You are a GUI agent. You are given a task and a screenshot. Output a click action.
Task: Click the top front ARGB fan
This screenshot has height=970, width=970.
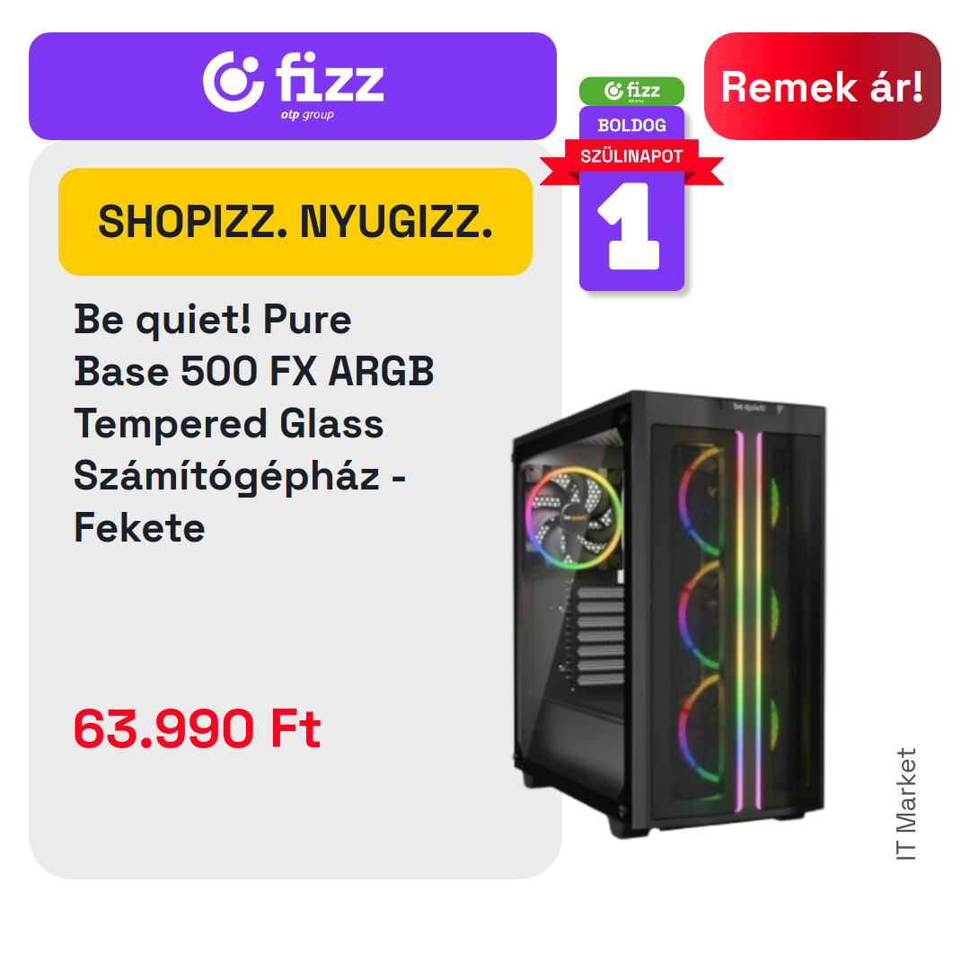(x=702, y=501)
